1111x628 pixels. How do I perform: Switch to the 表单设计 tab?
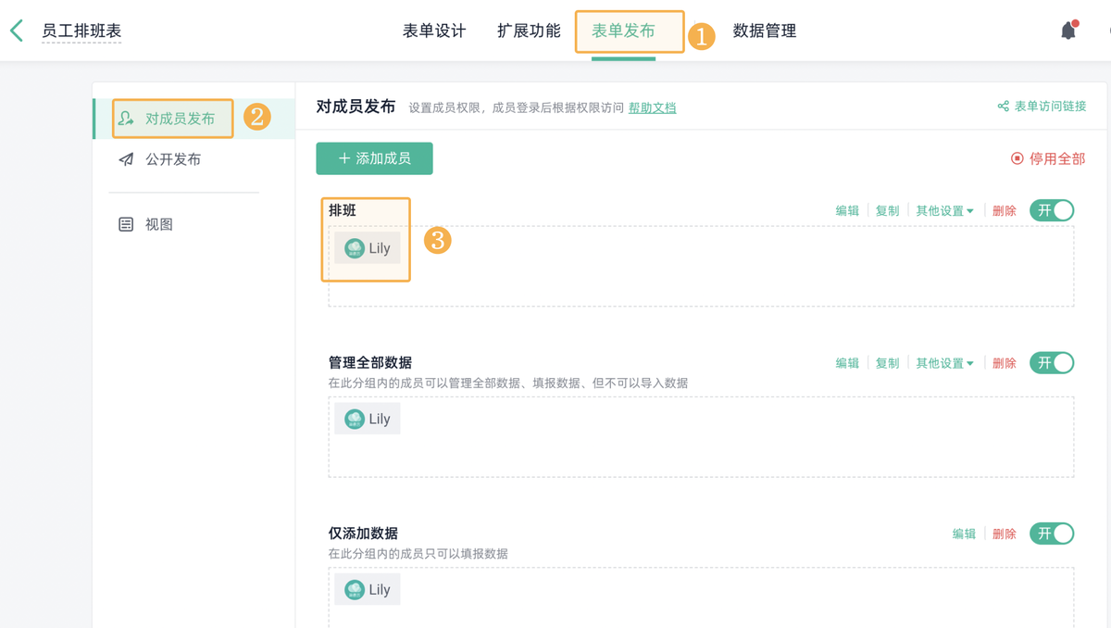pos(435,31)
